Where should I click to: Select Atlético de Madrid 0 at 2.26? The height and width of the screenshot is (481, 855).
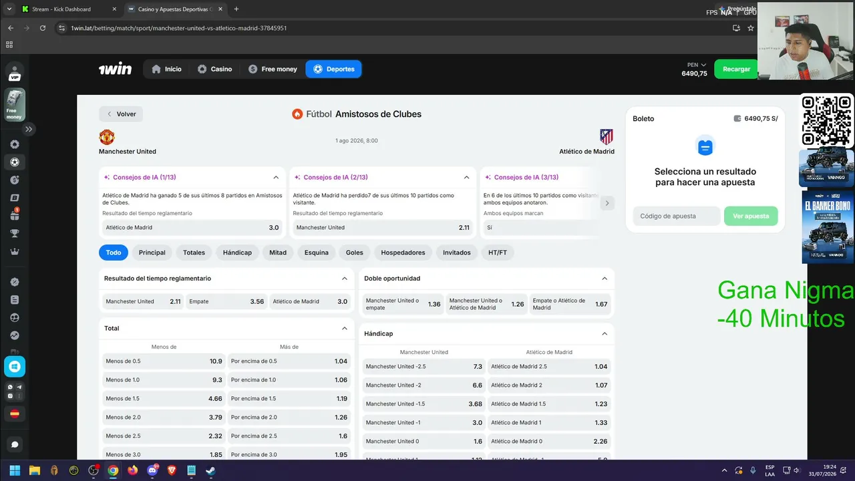click(x=549, y=441)
